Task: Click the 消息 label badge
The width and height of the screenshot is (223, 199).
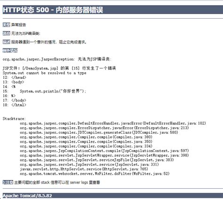Action: click(x=7, y=33)
